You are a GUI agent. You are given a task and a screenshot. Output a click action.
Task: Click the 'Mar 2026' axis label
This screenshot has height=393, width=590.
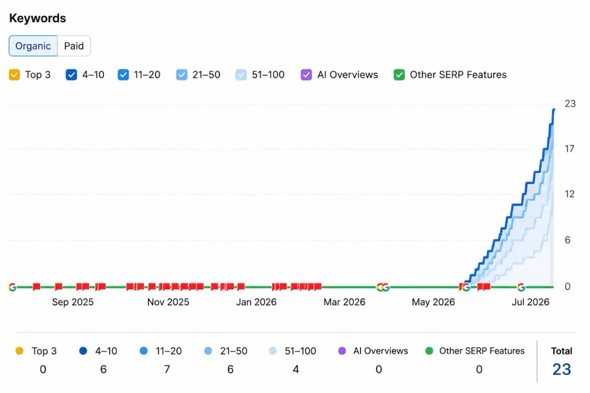344,303
